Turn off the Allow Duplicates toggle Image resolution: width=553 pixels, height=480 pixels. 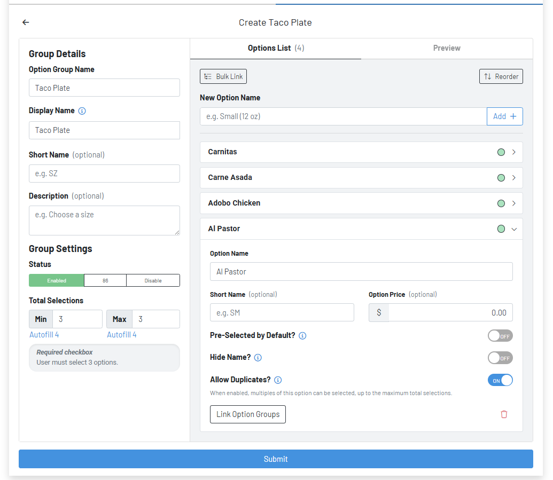click(x=500, y=380)
